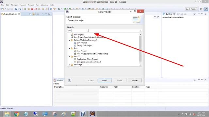The width and height of the screenshot is (209, 117).
Task: Click the green Resume debug icon
Action: coord(25,9)
